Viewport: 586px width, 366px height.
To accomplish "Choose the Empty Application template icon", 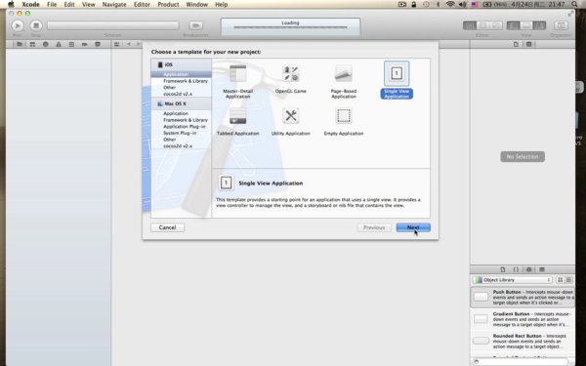I will [x=344, y=116].
